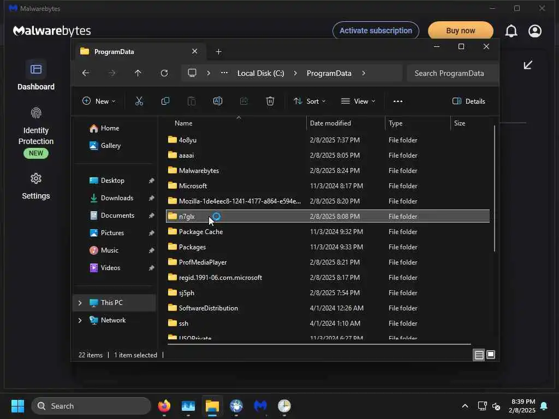Click the Cut scissors icon
Viewport: 559px width, 419px height.
139,101
